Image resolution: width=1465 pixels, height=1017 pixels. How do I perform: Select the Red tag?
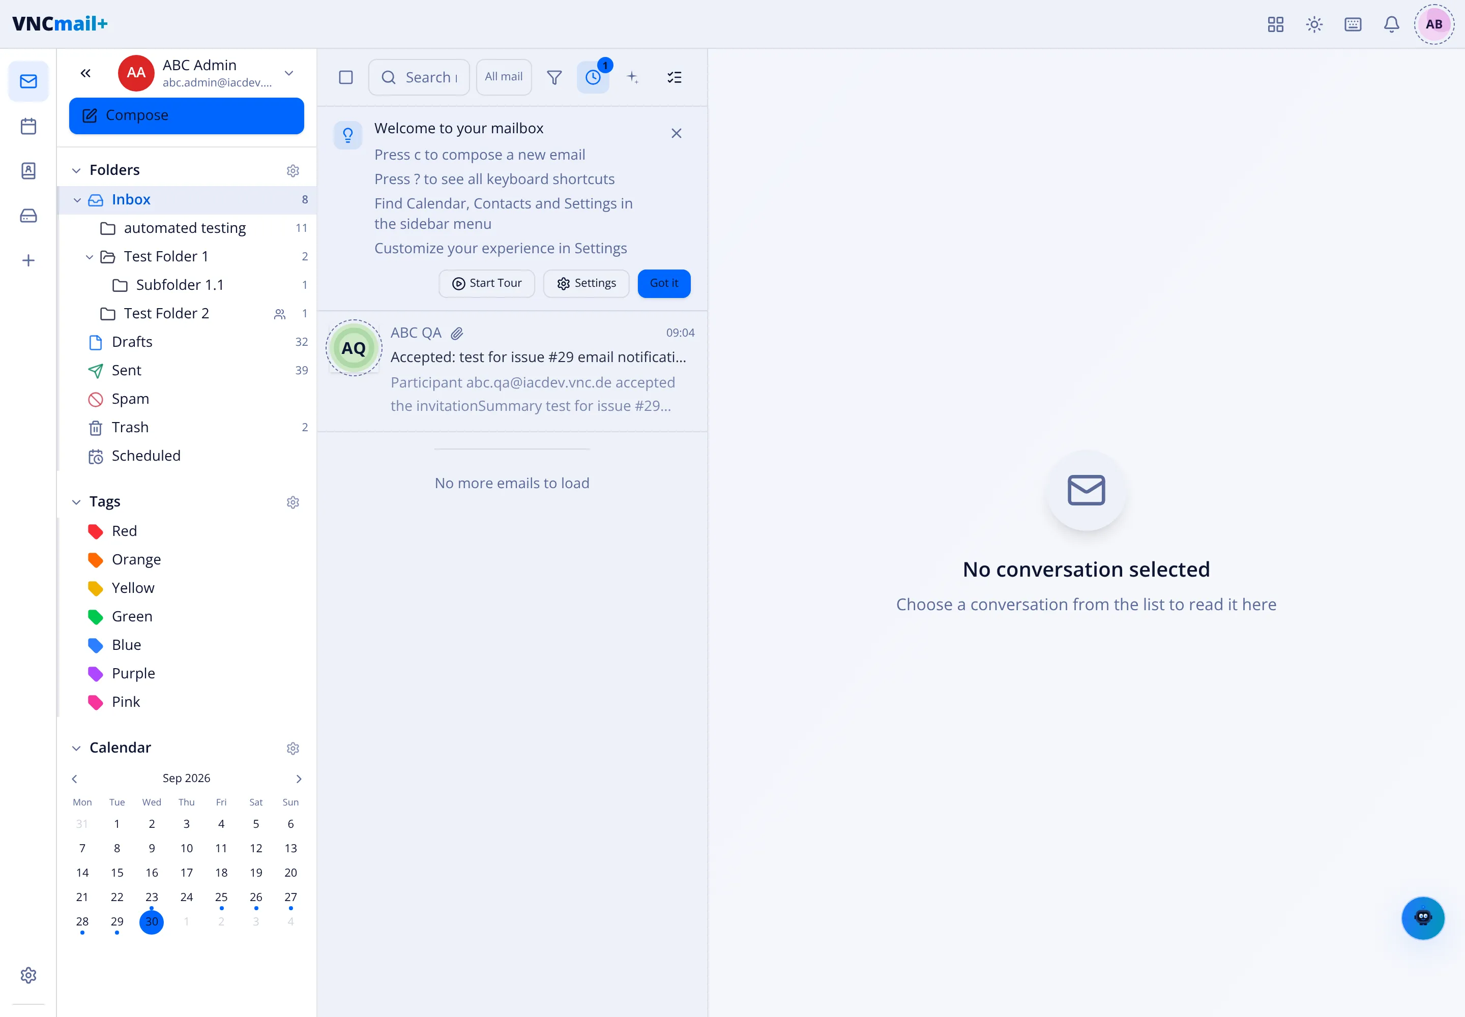187,531
